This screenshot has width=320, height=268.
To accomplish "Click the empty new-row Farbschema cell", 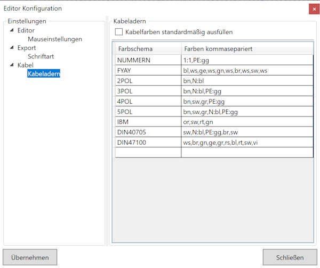I will [148, 153].
